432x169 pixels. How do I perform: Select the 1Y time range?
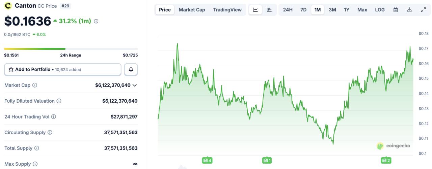[x=347, y=10]
